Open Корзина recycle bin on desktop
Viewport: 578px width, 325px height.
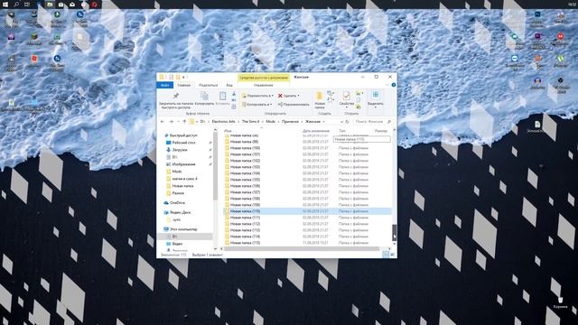(560, 302)
